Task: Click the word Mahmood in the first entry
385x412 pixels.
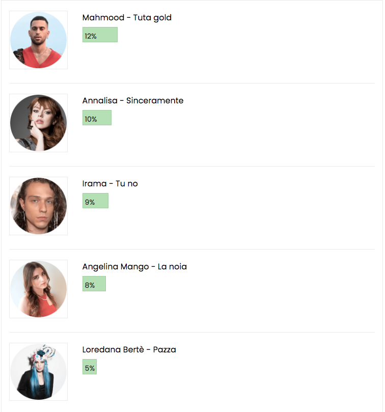Action: (x=103, y=18)
